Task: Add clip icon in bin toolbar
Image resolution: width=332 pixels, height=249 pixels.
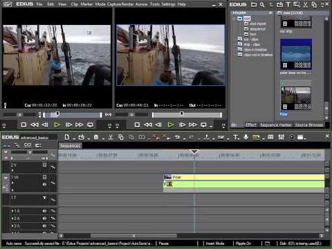Action: (279, 4)
